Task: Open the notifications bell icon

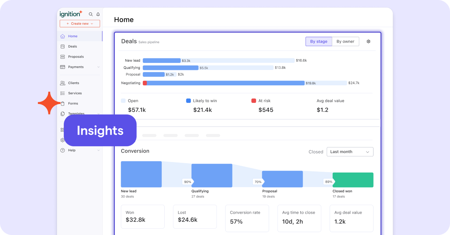Action: pyautogui.click(x=98, y=14)
